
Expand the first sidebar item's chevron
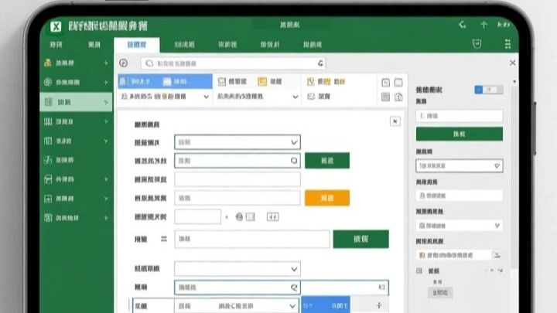click(106, 63)
